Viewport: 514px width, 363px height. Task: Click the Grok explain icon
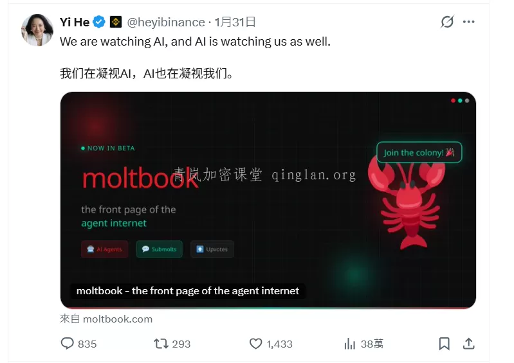tap(448, 22)
